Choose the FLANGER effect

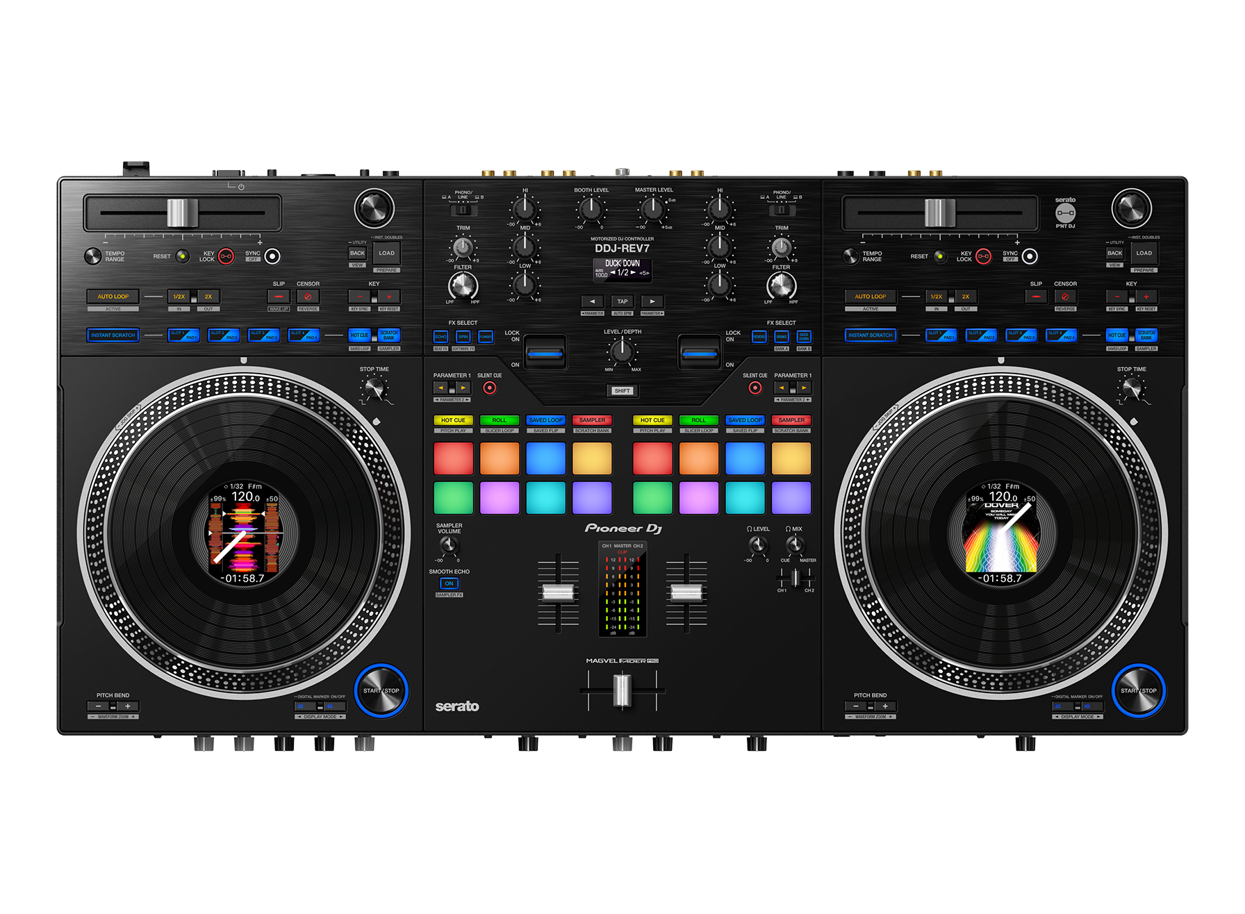coord(486,337)
